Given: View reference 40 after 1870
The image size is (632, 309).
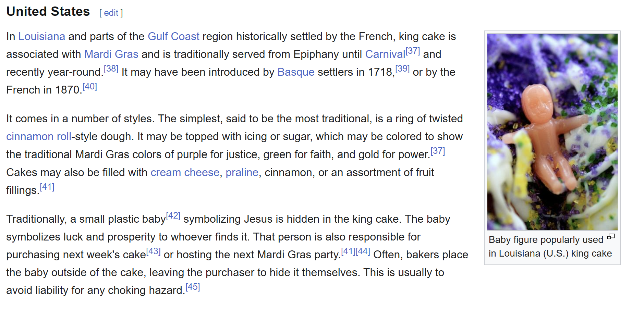Looking at the screenshot, I should click(90, 87).
